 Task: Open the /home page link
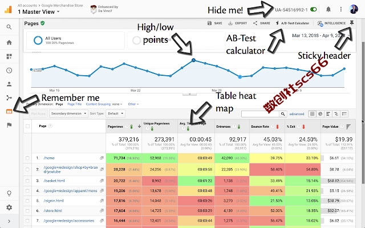click(49, 158)
